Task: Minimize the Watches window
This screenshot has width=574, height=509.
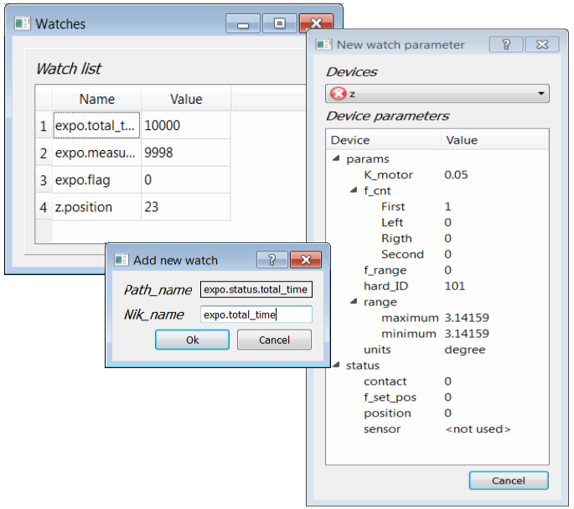Action: [243, 24]
